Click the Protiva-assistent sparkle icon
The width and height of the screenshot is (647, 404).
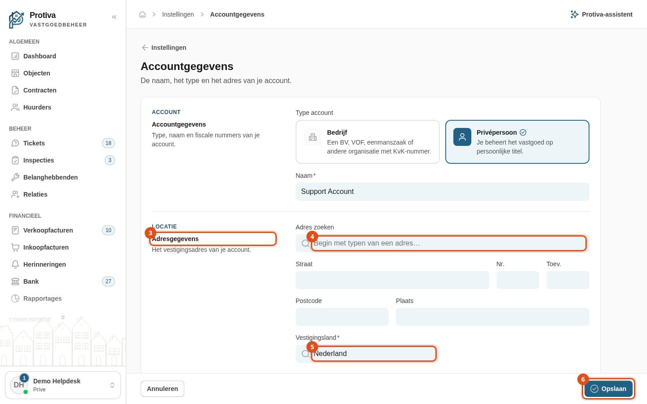coord(574,14)
